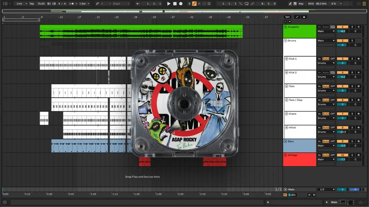369x207 pixels.
Task: Click the Stop button in transport
Action: click(x=175, y=4)
